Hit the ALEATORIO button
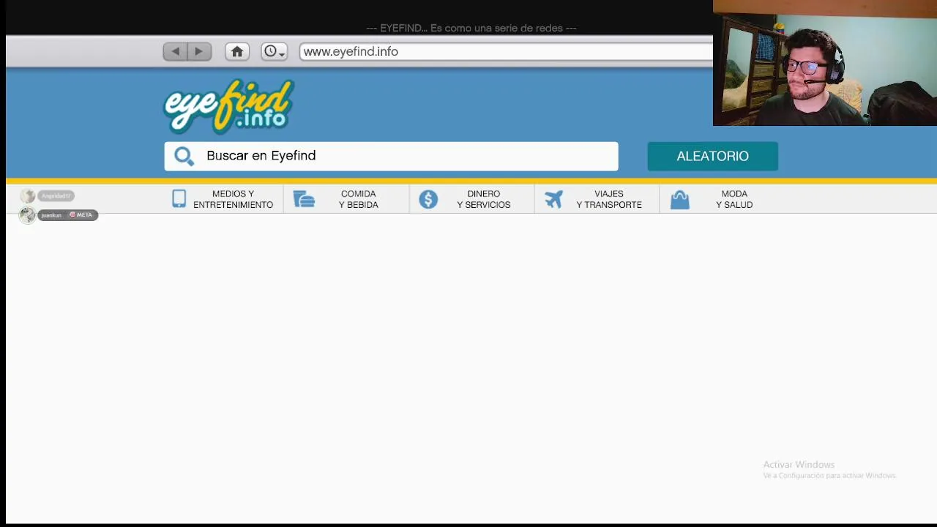This screenshot has width=937, height=527. 712,156
